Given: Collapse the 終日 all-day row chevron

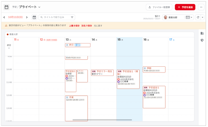Looking at the screenshot, I should point(9,48).
